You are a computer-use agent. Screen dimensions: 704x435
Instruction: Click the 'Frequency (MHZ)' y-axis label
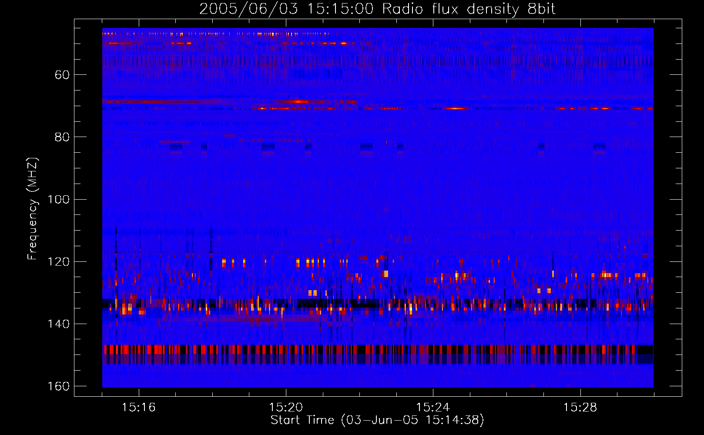[33, 209]
